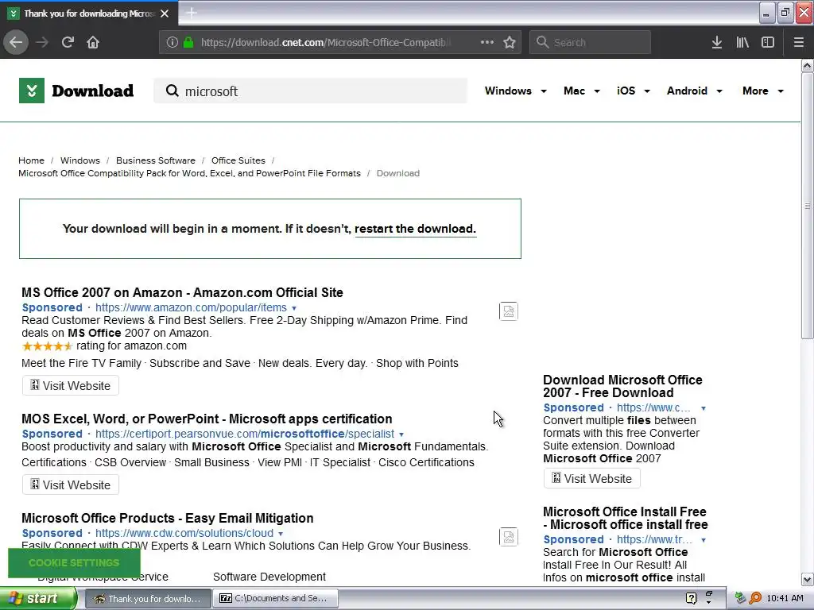Open dropdown arrow next to certiport URL
Viewport: 814px width, 610px height.
(x=401, y=434)
